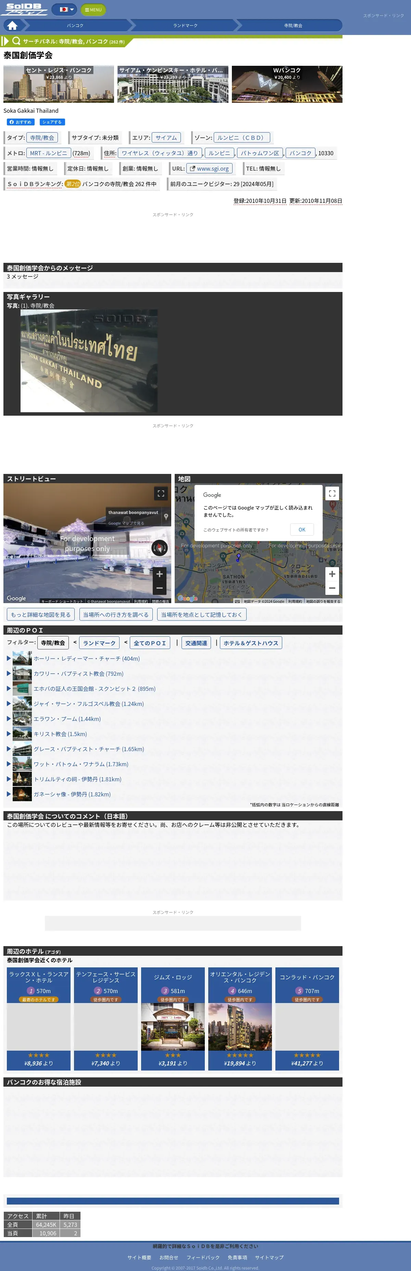Click the フィードバック footer link
Image resolution: width=411 pixels, height=1271 pixels.
pyautogui.click(x=203, y=1257)
